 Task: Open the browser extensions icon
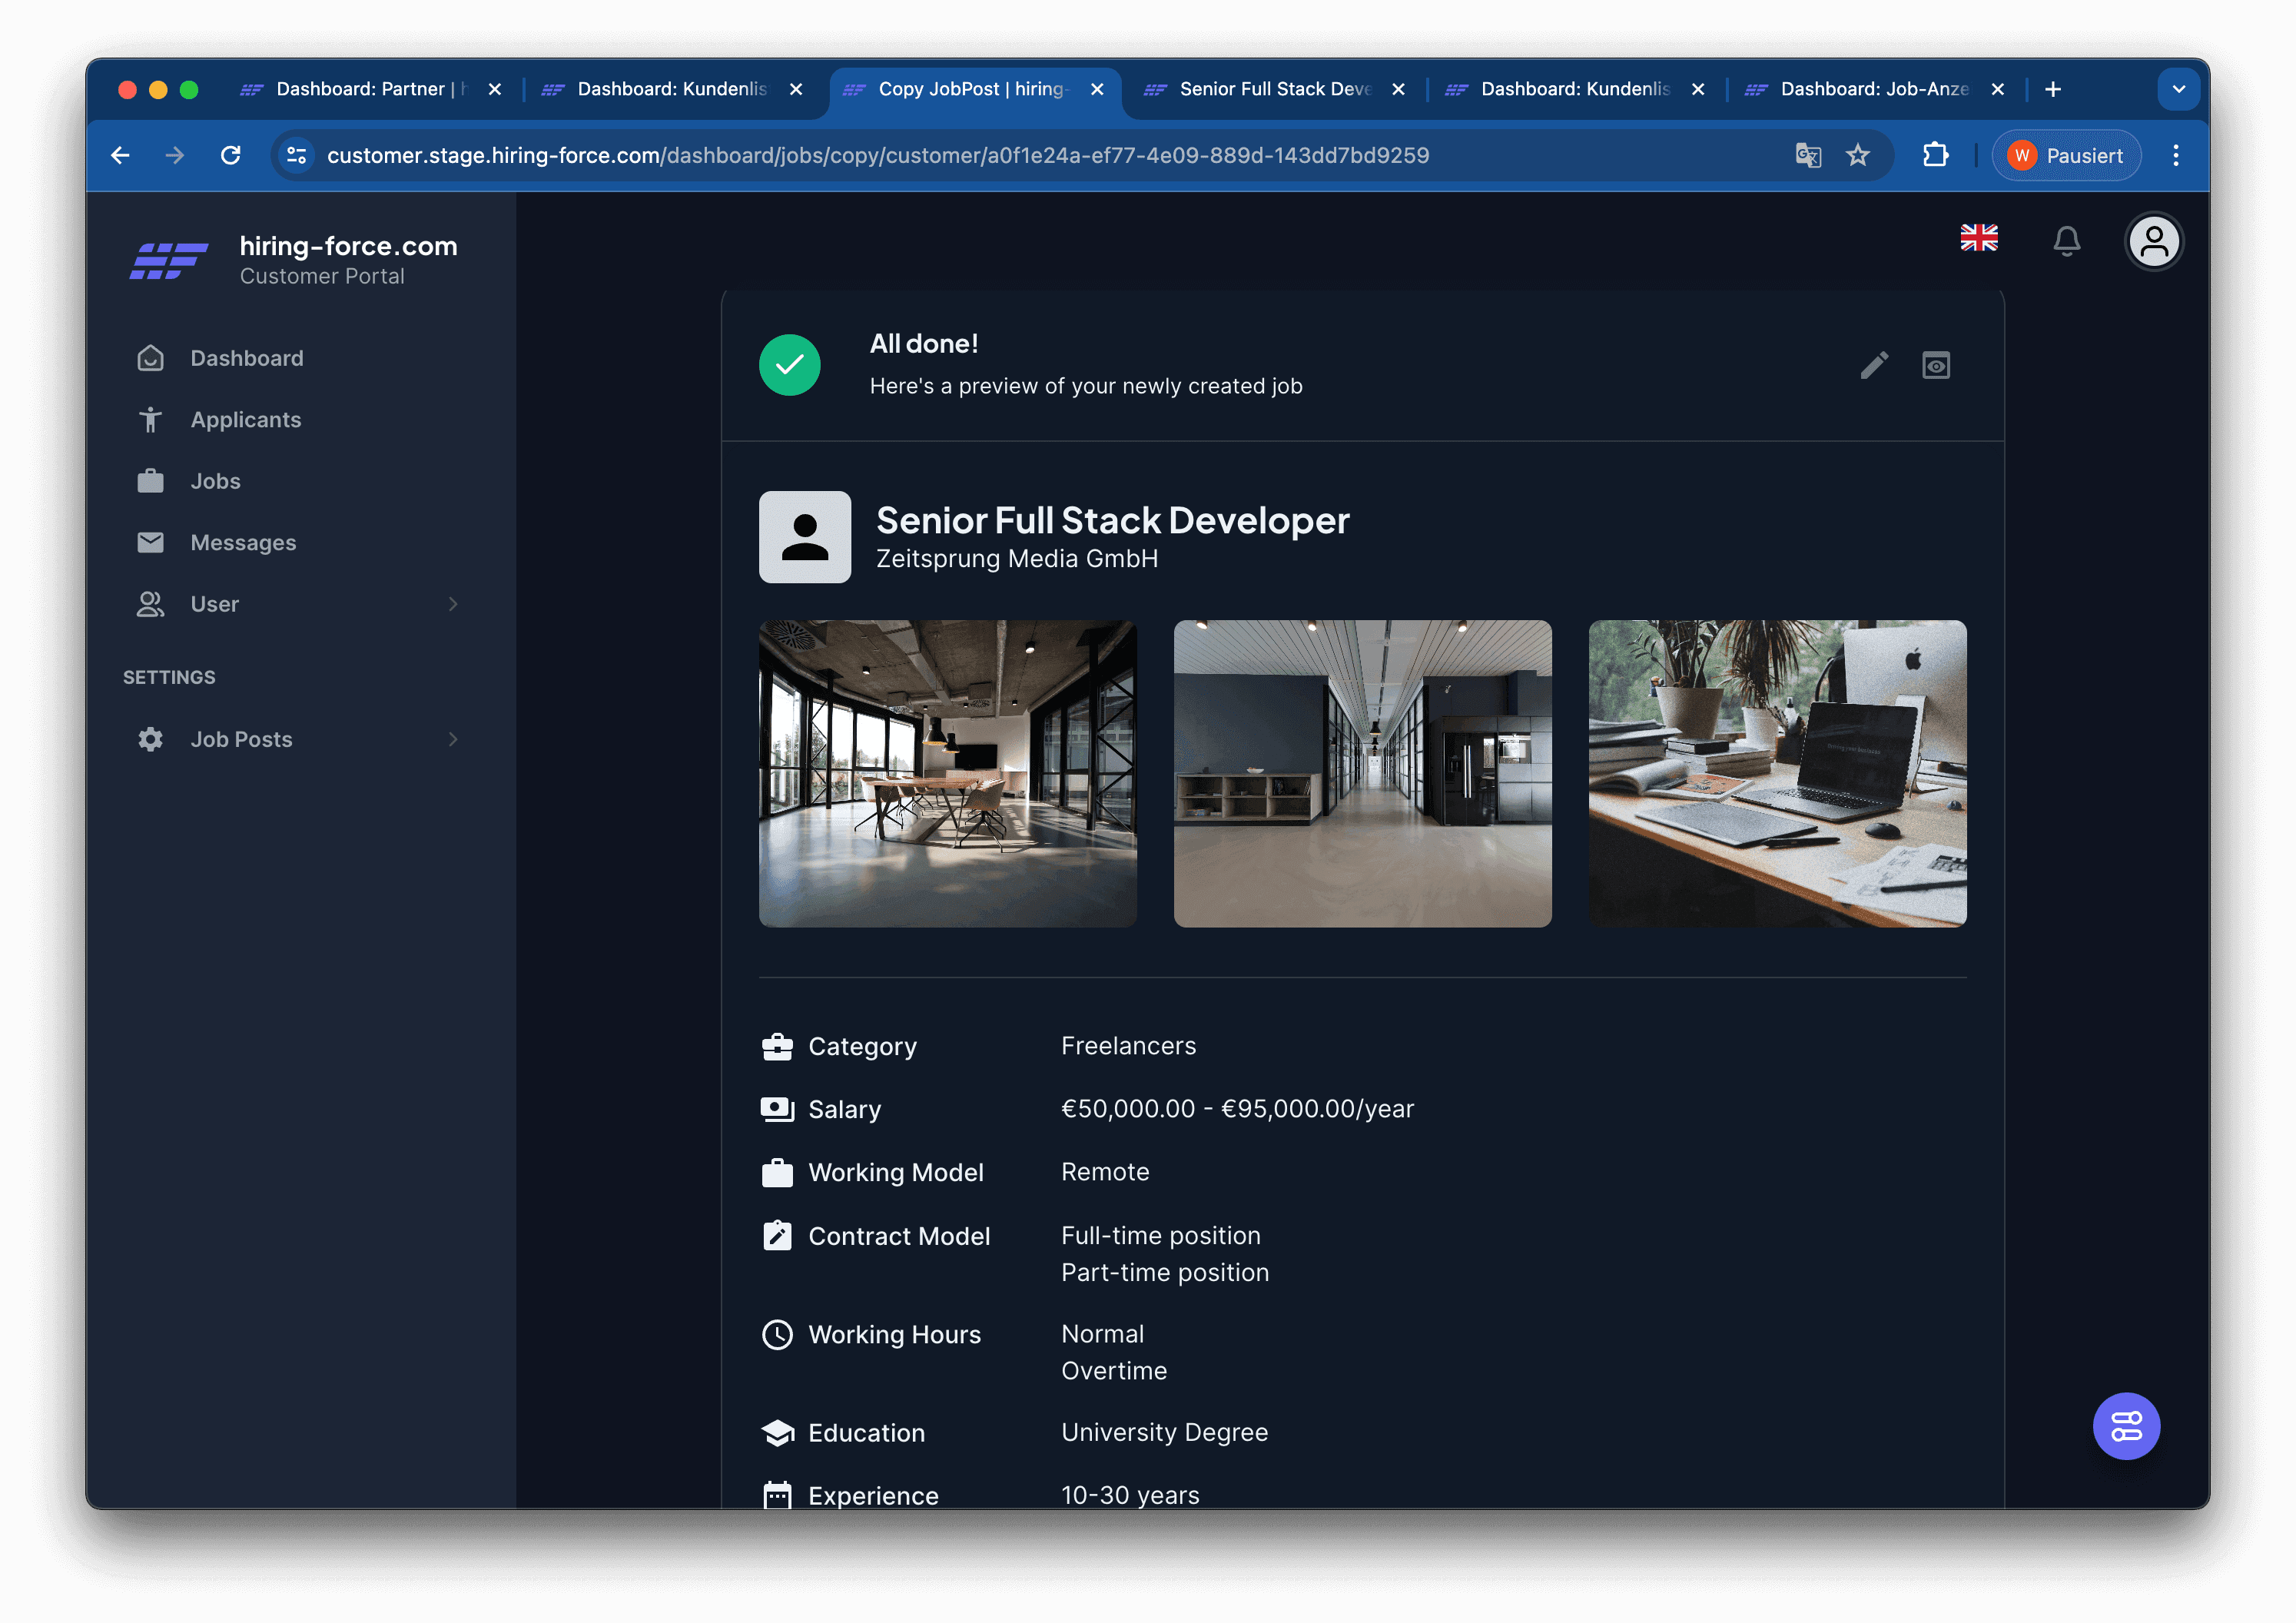(x=1935, y=155)
